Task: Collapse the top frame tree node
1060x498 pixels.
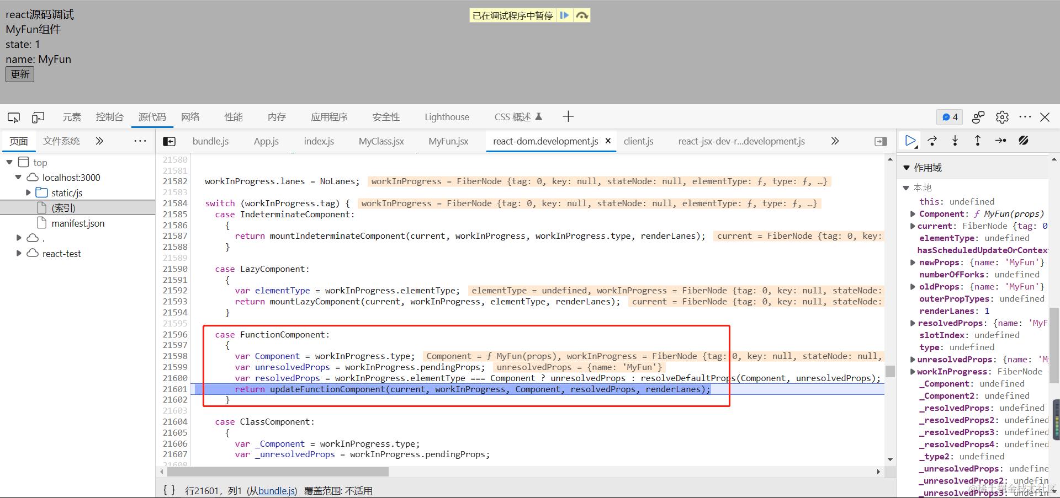Action: (9, 162)
